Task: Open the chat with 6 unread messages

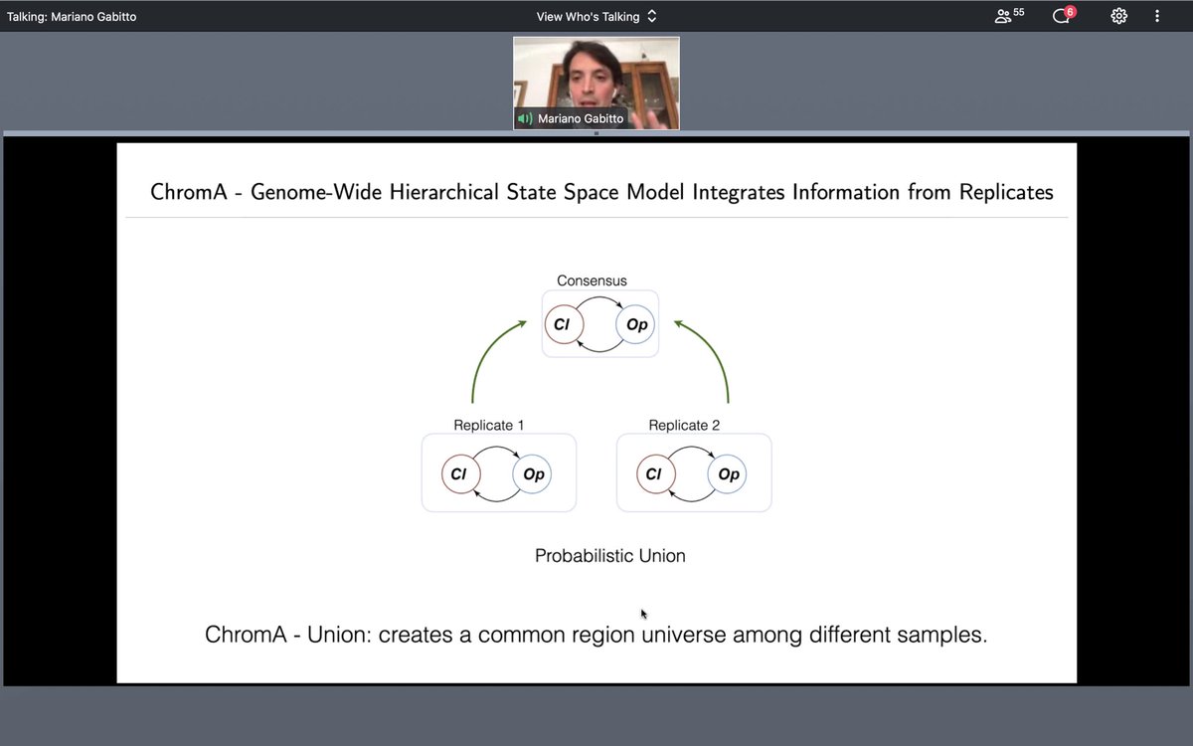Action: tap(1064, 15)
